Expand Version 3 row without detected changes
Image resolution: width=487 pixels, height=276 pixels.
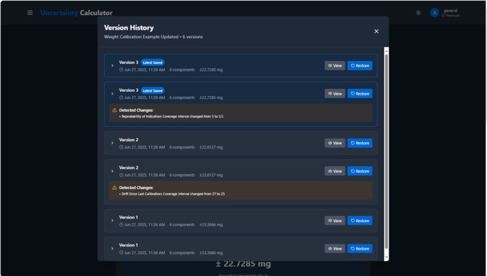coord(112,65)
